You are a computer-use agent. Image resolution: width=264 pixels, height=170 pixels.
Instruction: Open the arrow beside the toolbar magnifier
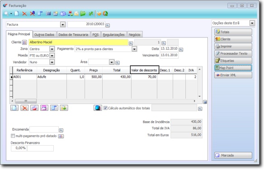[x=11, y=14]
